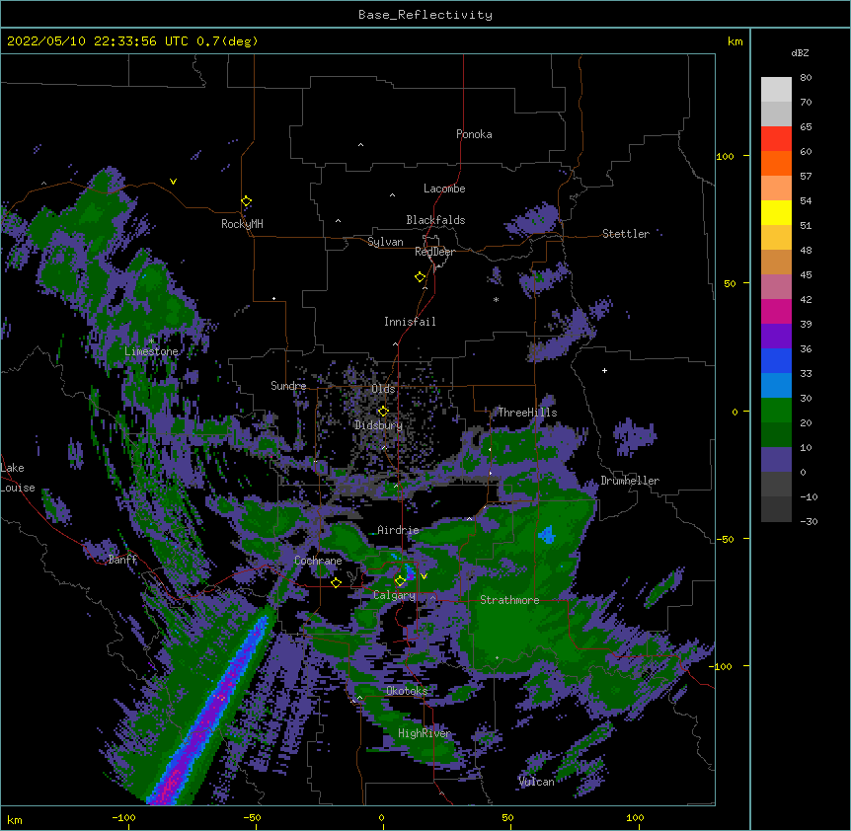Click the dark orange 60-57 dBZ legend swatch
Screen dimensions: 851x831
776,163
